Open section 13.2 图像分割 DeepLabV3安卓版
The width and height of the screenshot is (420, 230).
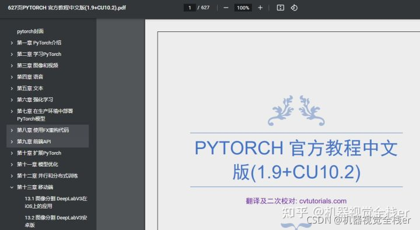tap(56, 221)
